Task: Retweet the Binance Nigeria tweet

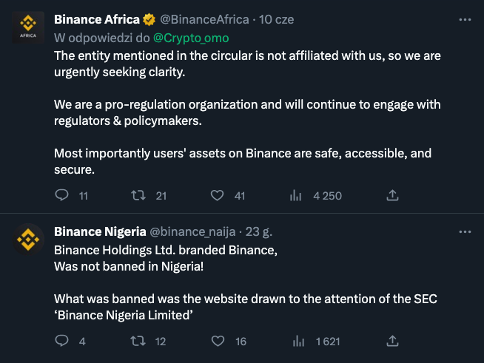Action: pyautogui.click(x=138, y=341)
